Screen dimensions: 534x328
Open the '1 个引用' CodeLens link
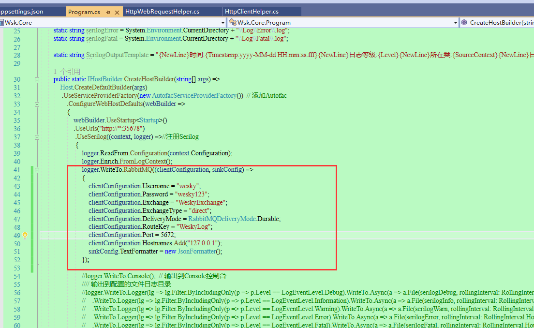67,72
